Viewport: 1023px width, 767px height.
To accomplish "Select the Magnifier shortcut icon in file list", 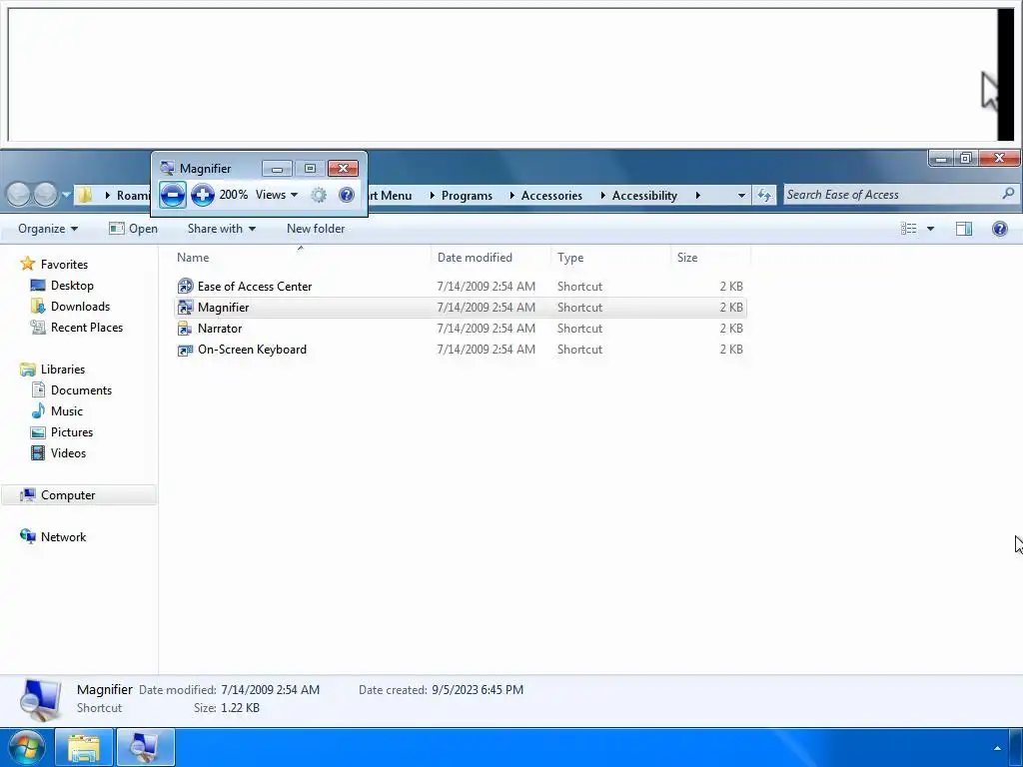I will 185,307.
